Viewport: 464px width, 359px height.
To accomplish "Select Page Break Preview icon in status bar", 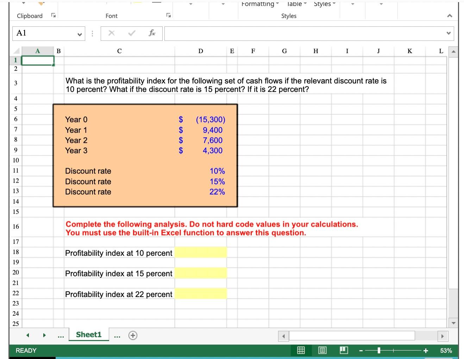I will [343, 350].
